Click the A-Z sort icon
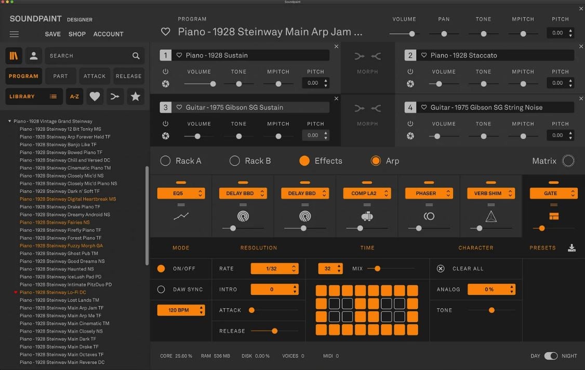The image size is (585, 370). [x=74, y=97]
